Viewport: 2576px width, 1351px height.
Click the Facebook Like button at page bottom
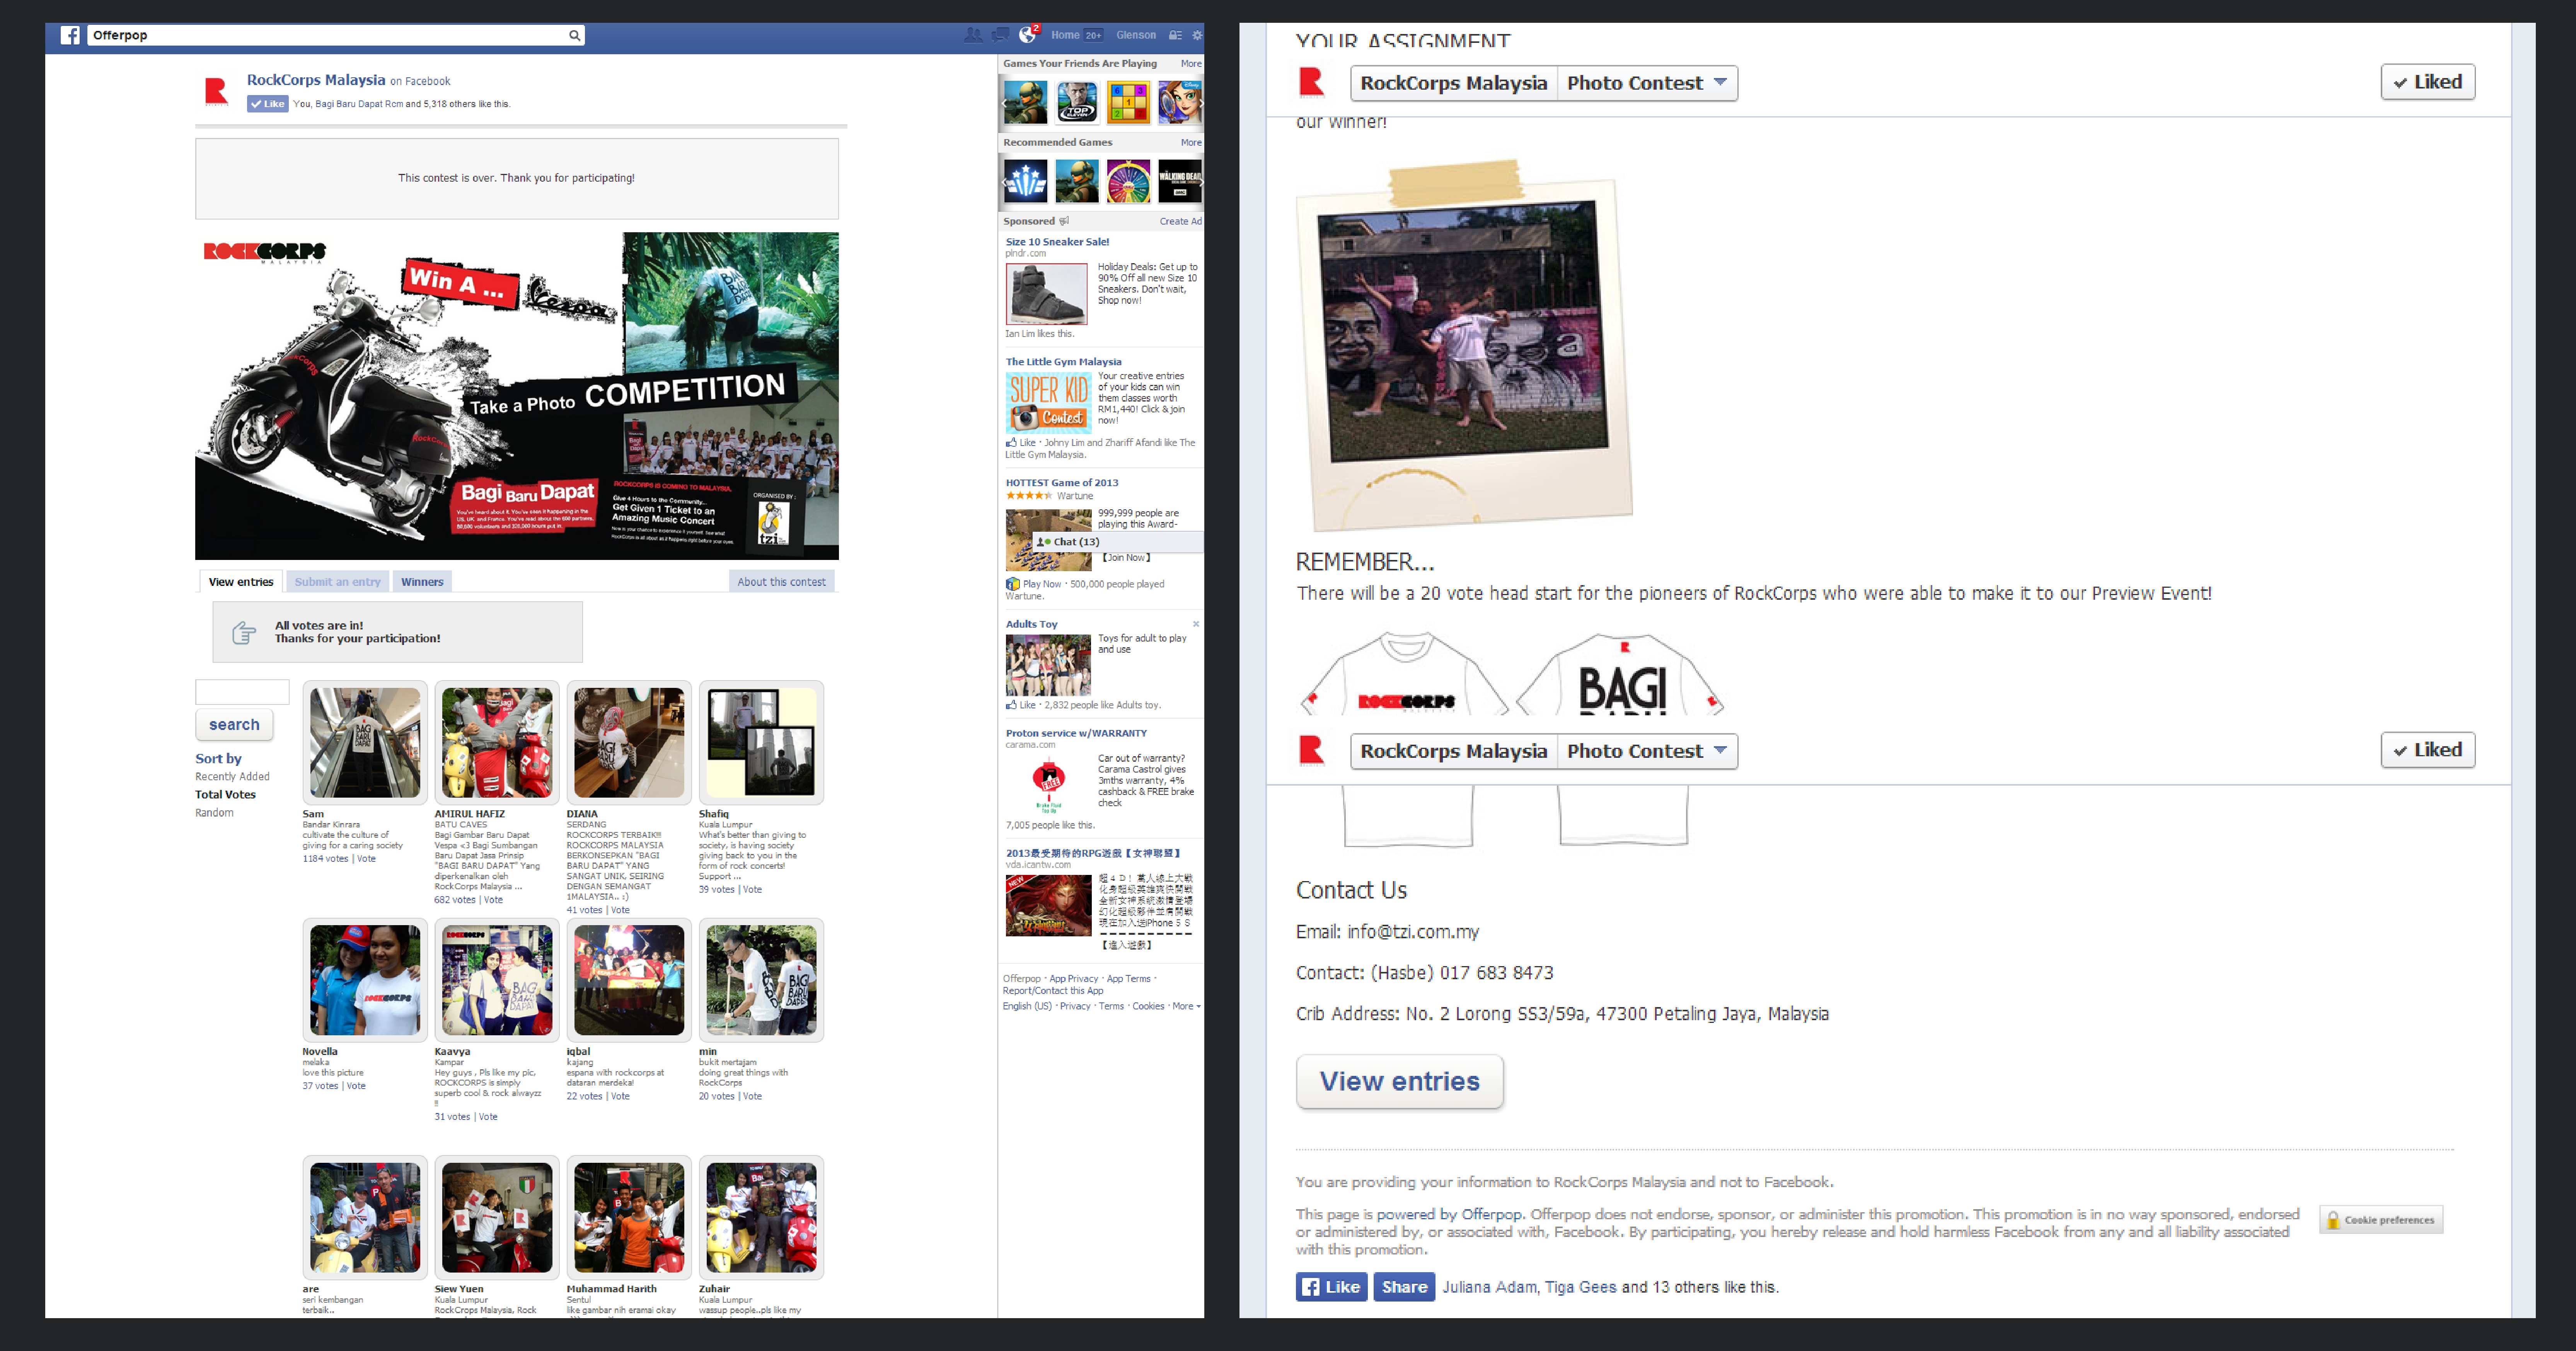[1331, 1287]
